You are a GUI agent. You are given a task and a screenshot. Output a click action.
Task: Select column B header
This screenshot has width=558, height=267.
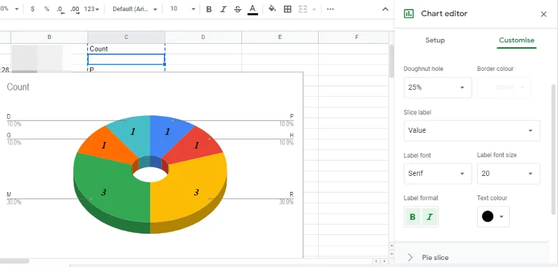coord(49,37)
